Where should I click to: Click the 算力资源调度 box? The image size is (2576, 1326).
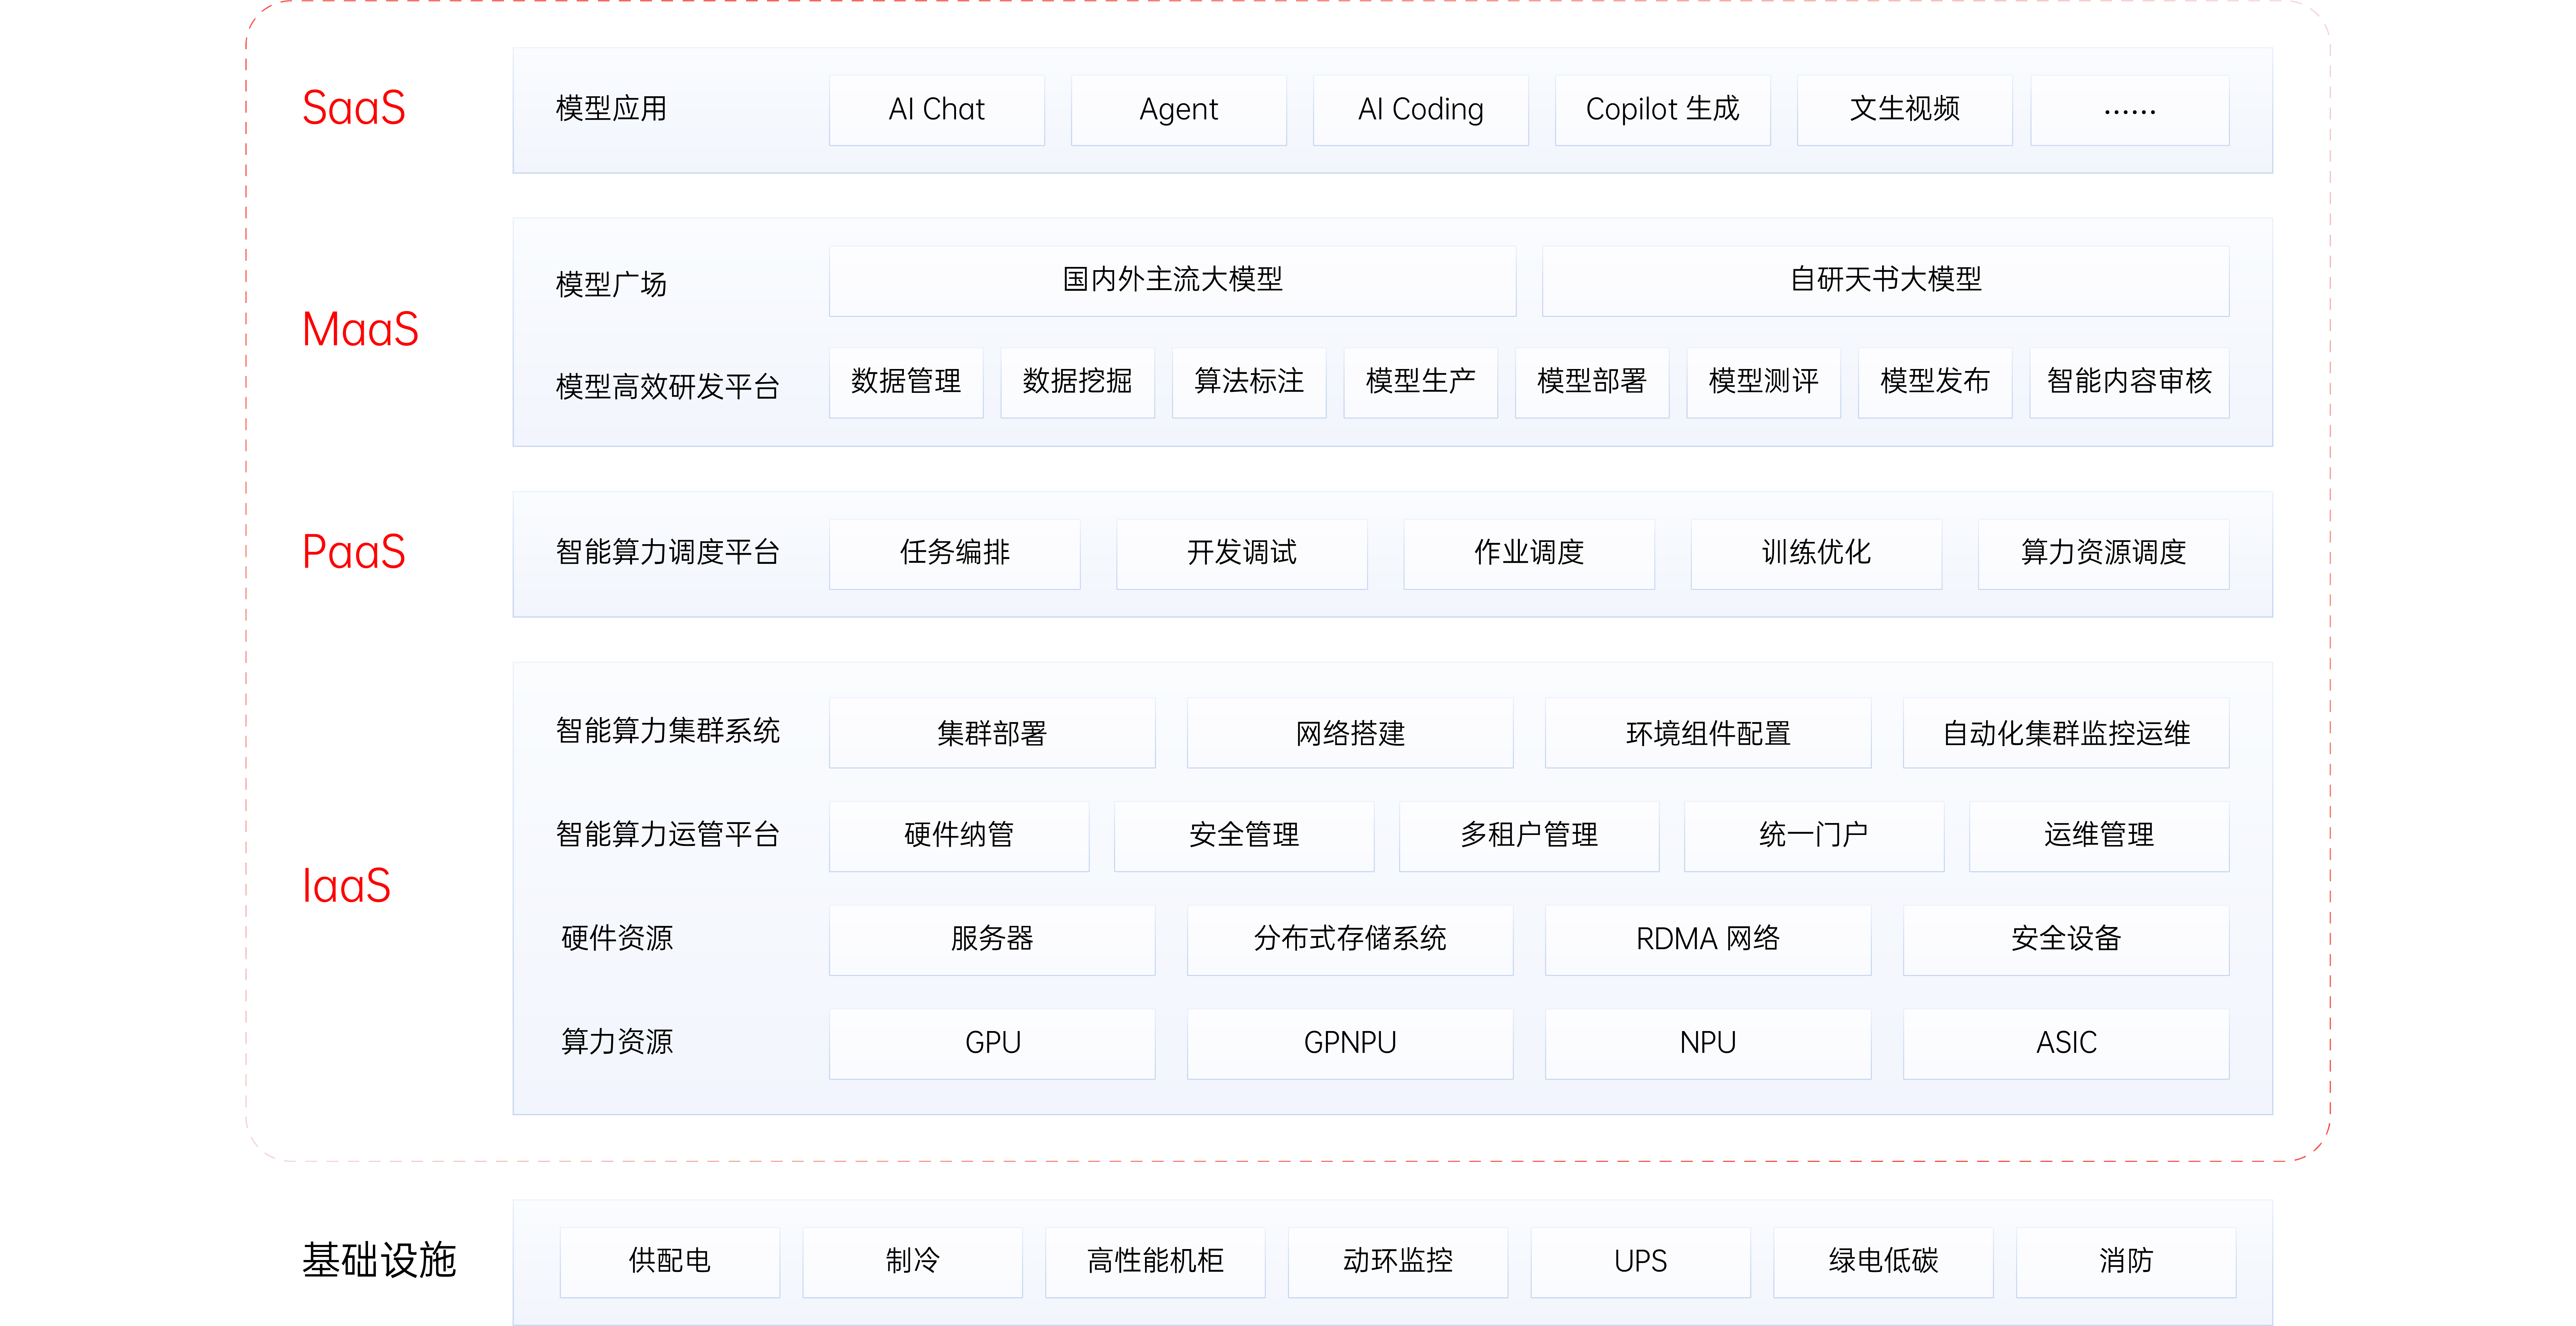click(2104, 554)
